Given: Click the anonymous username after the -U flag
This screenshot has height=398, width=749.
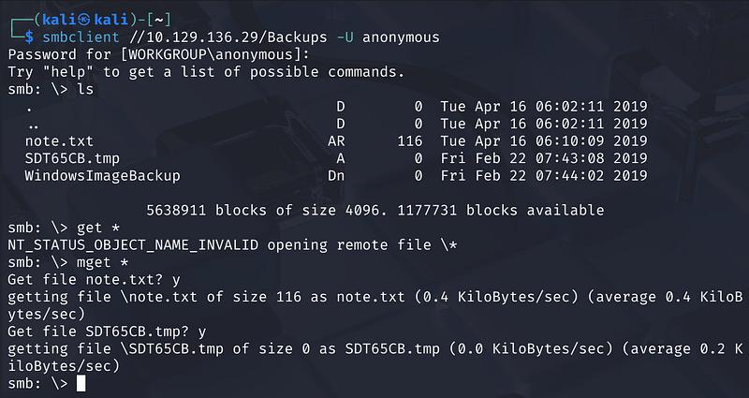Looking at the screenshot, I should coord(400,37).
